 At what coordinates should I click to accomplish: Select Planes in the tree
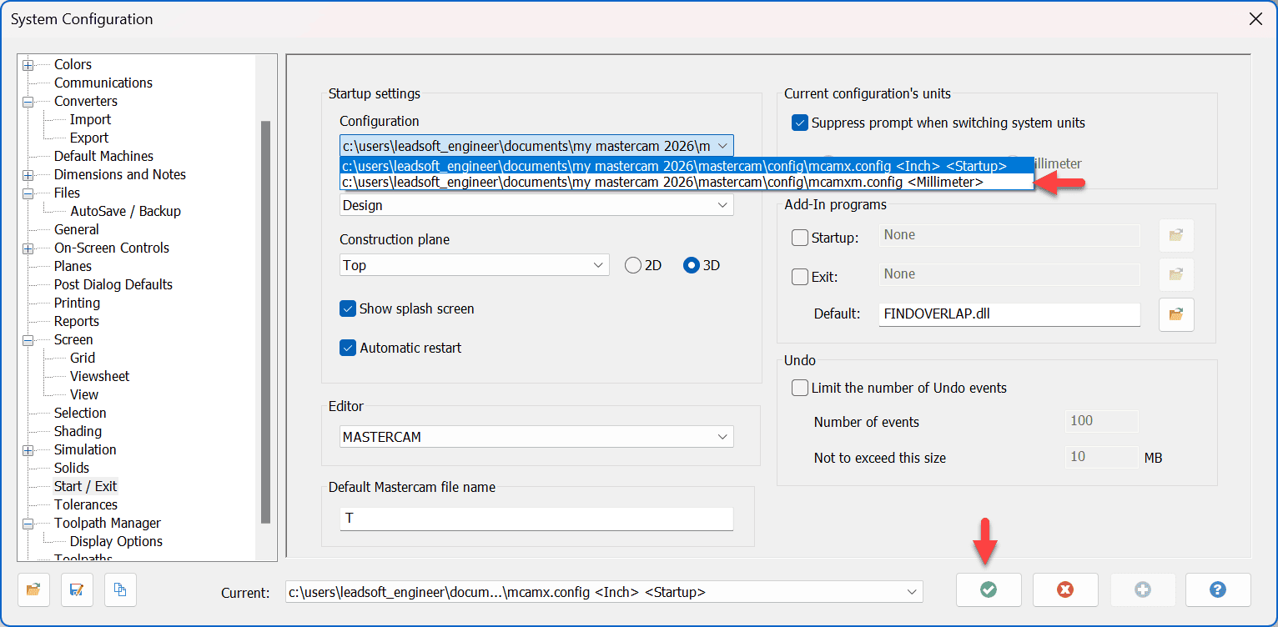tap(73, 266)
